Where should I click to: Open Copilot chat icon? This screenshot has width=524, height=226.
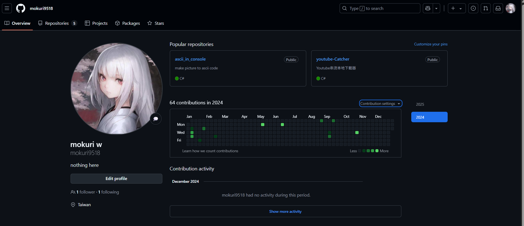coord(428,8)
